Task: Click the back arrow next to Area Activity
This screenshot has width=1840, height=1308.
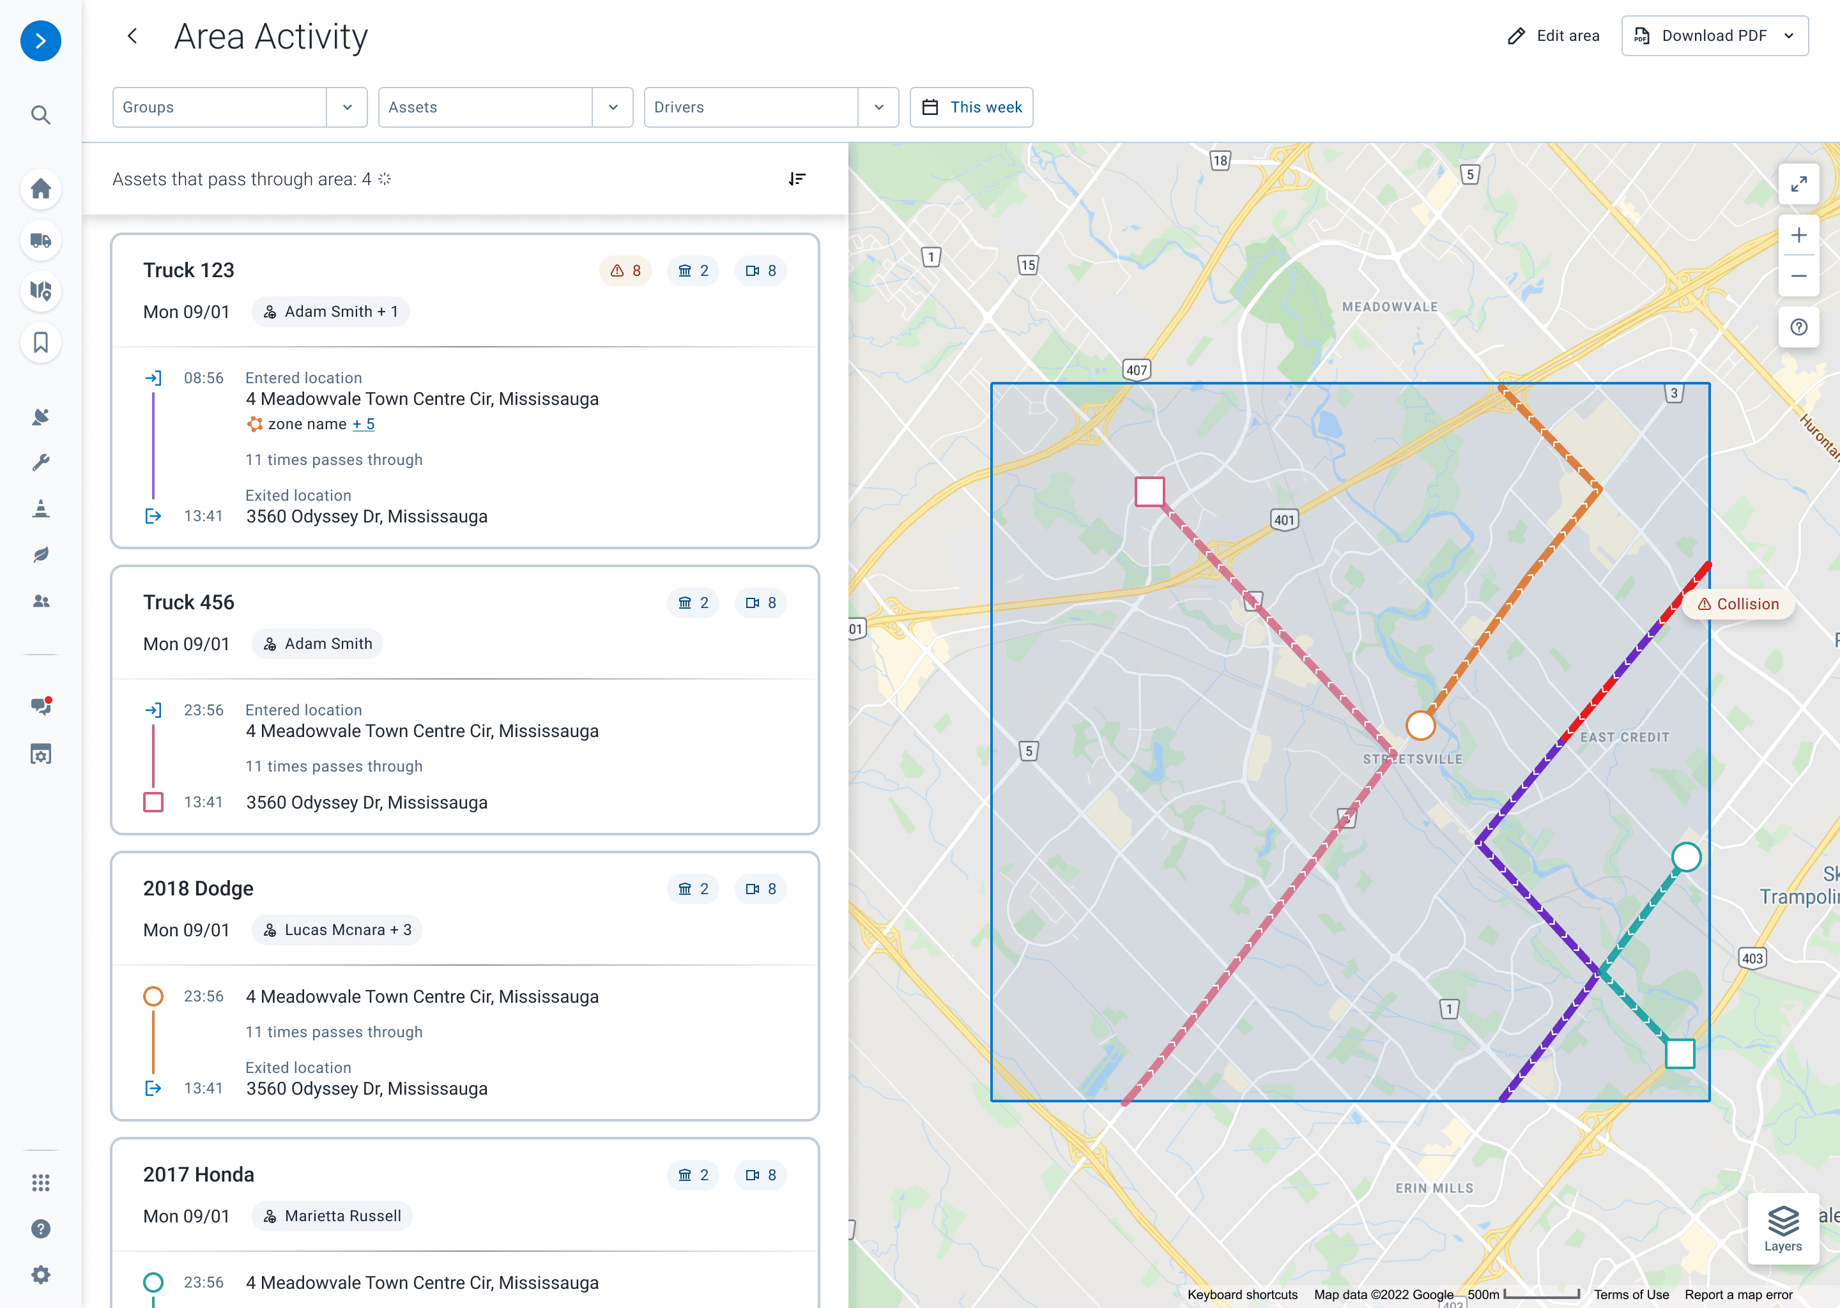Action: [x=133, y=36]
